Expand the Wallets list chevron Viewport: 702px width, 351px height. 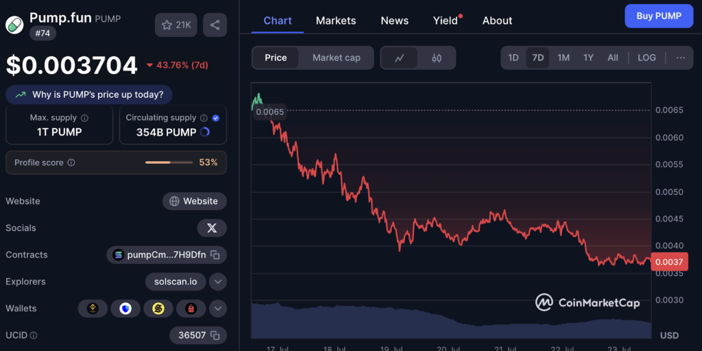tap(218, 308)
